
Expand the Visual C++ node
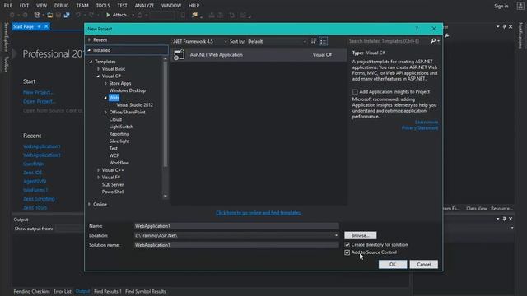(99, 170)
